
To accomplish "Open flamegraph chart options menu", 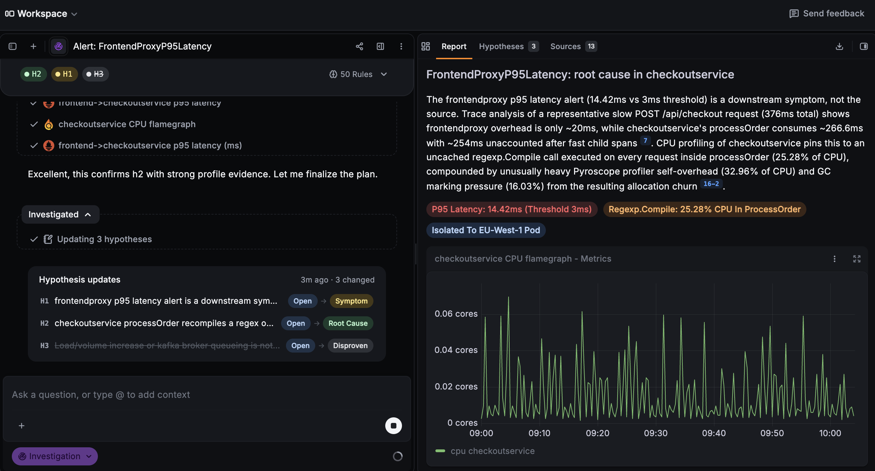I will point(835,259).
